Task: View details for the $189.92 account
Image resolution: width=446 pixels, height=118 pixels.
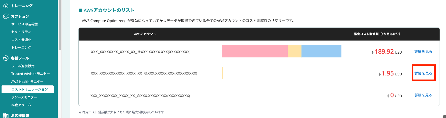Action: click(x=423, y=52)
